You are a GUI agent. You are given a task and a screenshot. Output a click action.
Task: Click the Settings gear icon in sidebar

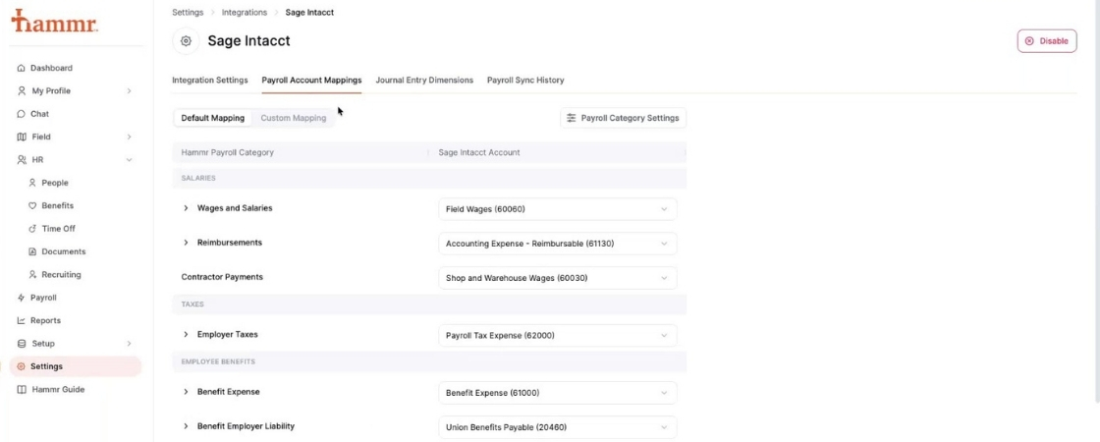pyautogui.click(x=21, y=366)
